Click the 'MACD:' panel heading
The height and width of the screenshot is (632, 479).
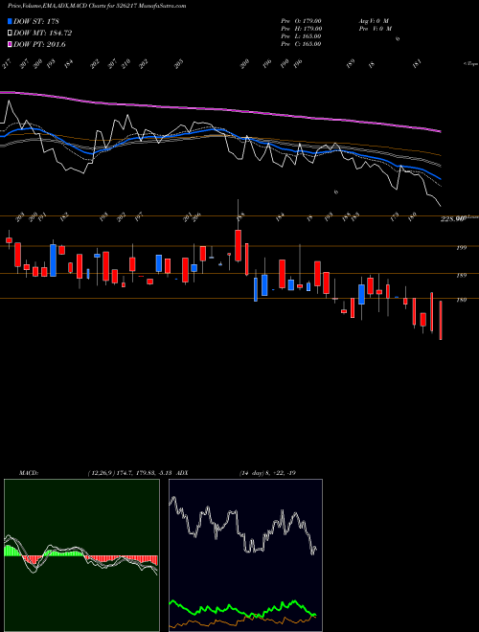coord(29,473)
